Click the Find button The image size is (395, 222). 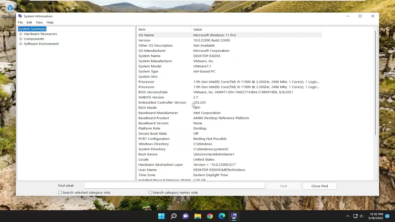coord(284,186)
